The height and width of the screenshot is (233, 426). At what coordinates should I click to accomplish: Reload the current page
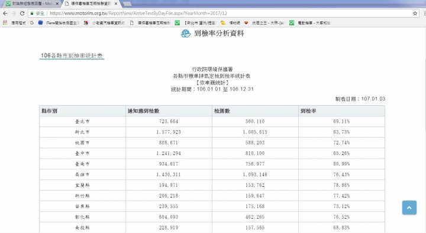coord(22,14)
